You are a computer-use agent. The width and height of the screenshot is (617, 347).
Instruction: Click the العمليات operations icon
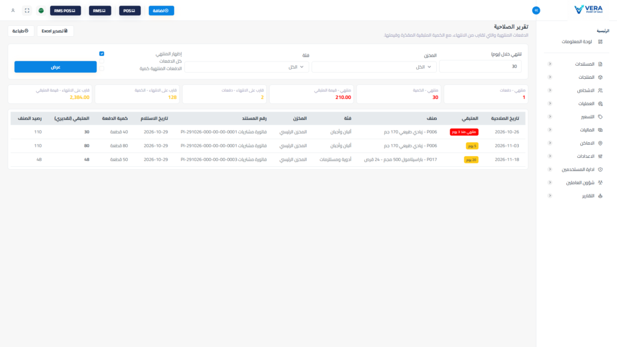pyautogui.click(x=600, y=104)
